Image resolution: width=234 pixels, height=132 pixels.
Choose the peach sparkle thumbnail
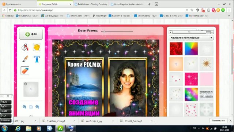[x=176, y=64]
